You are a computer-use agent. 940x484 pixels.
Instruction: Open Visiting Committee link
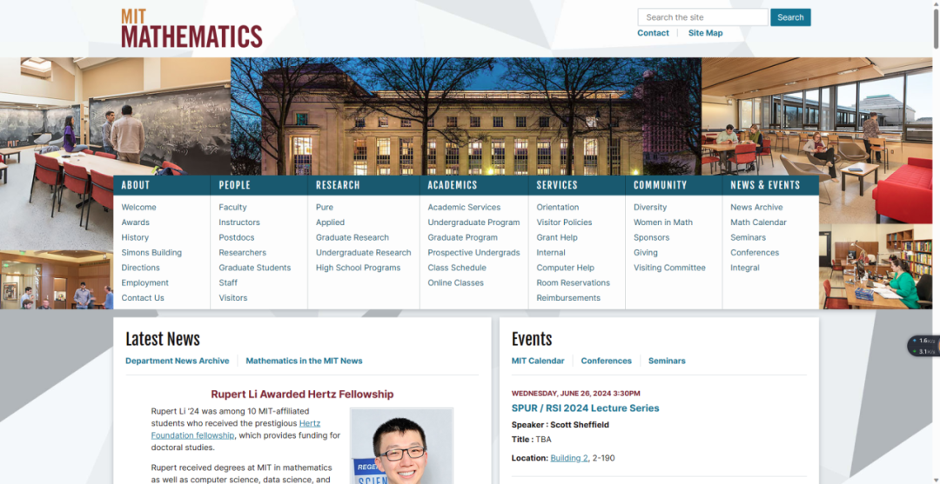click(x=669, y=268)
